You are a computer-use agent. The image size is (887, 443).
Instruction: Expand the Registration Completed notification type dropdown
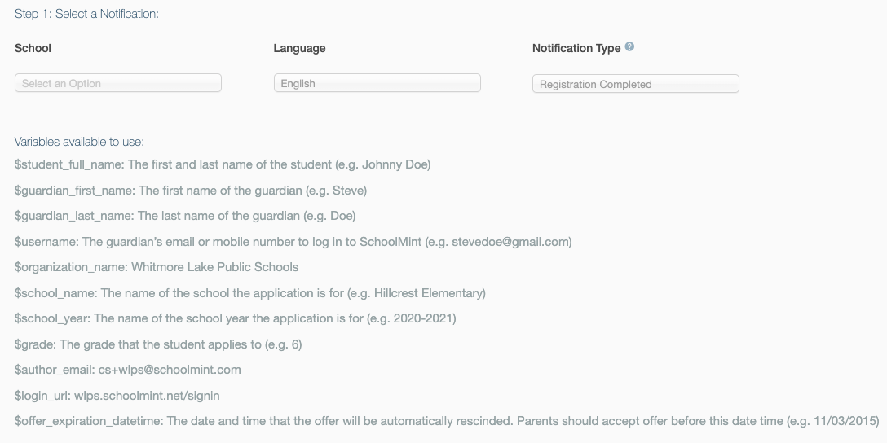[635, 84]
